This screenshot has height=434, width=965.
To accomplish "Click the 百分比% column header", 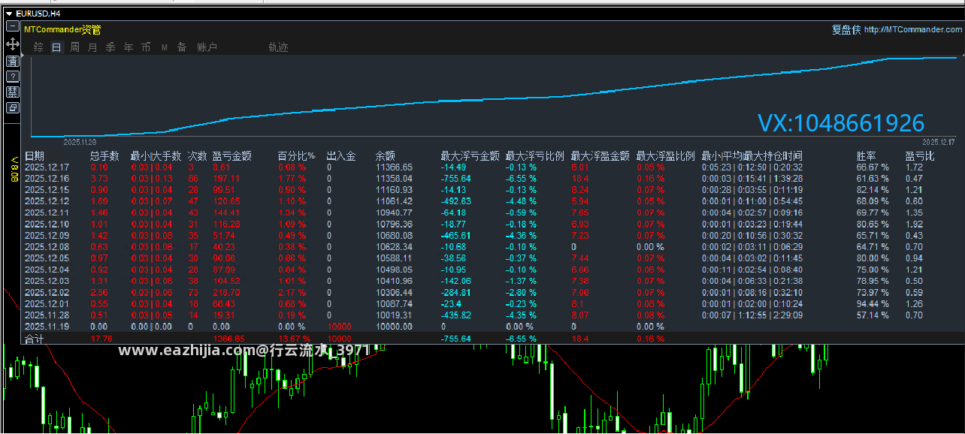I will [296, 156].
